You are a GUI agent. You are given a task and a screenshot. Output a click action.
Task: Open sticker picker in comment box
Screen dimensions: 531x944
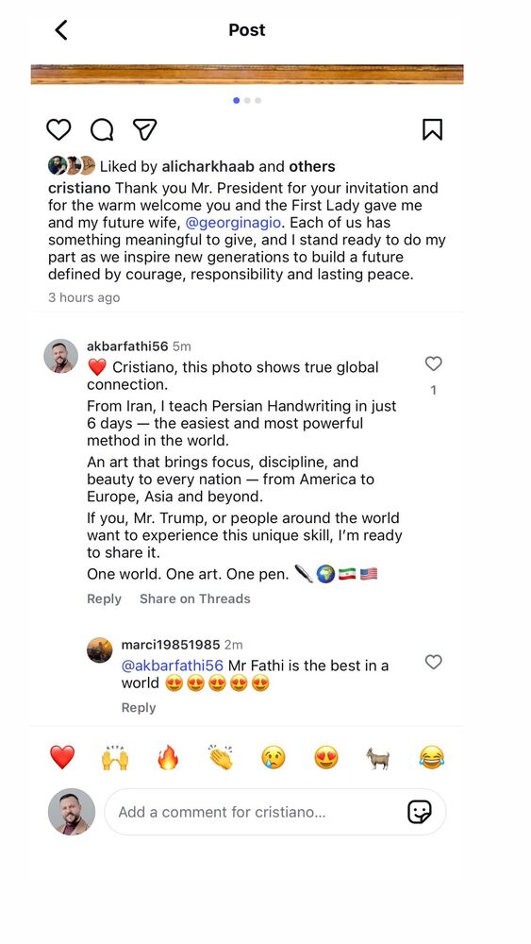coord(419,812)
